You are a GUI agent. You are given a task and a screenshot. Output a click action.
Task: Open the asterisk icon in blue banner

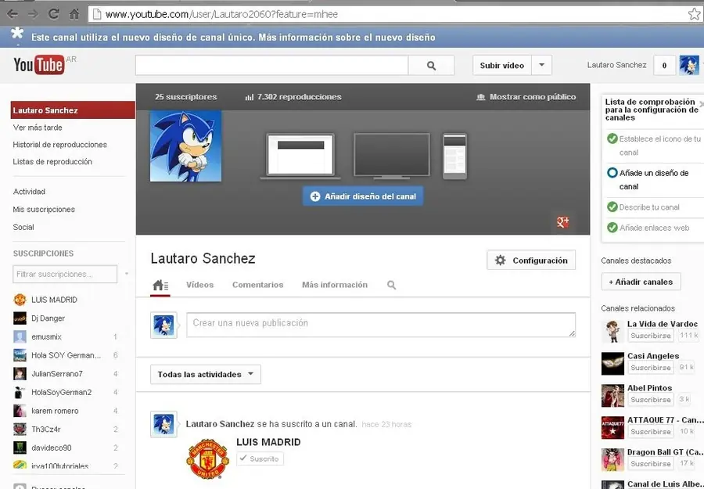[x=17, y=34]
